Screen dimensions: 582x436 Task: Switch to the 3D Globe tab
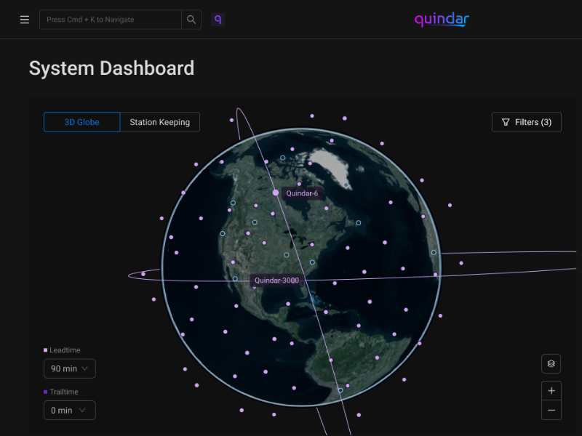pyautogui.click(x=82, y=122)
